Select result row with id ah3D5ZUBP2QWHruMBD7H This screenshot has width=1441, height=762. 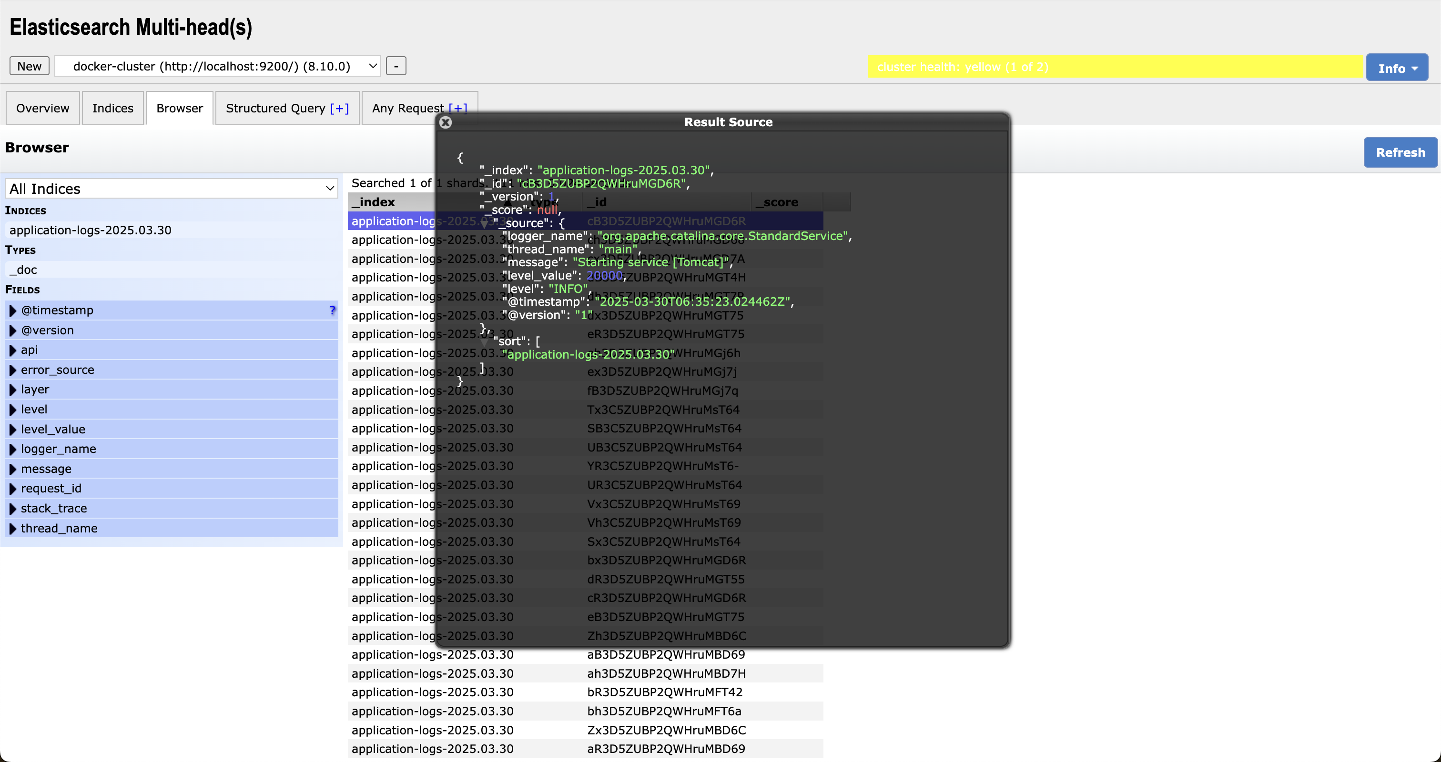(x=585, y=674)
